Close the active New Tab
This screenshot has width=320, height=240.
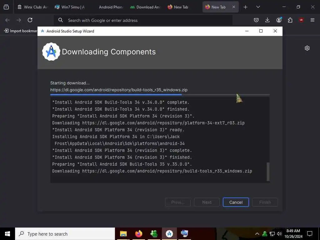[x=234, y=7]
